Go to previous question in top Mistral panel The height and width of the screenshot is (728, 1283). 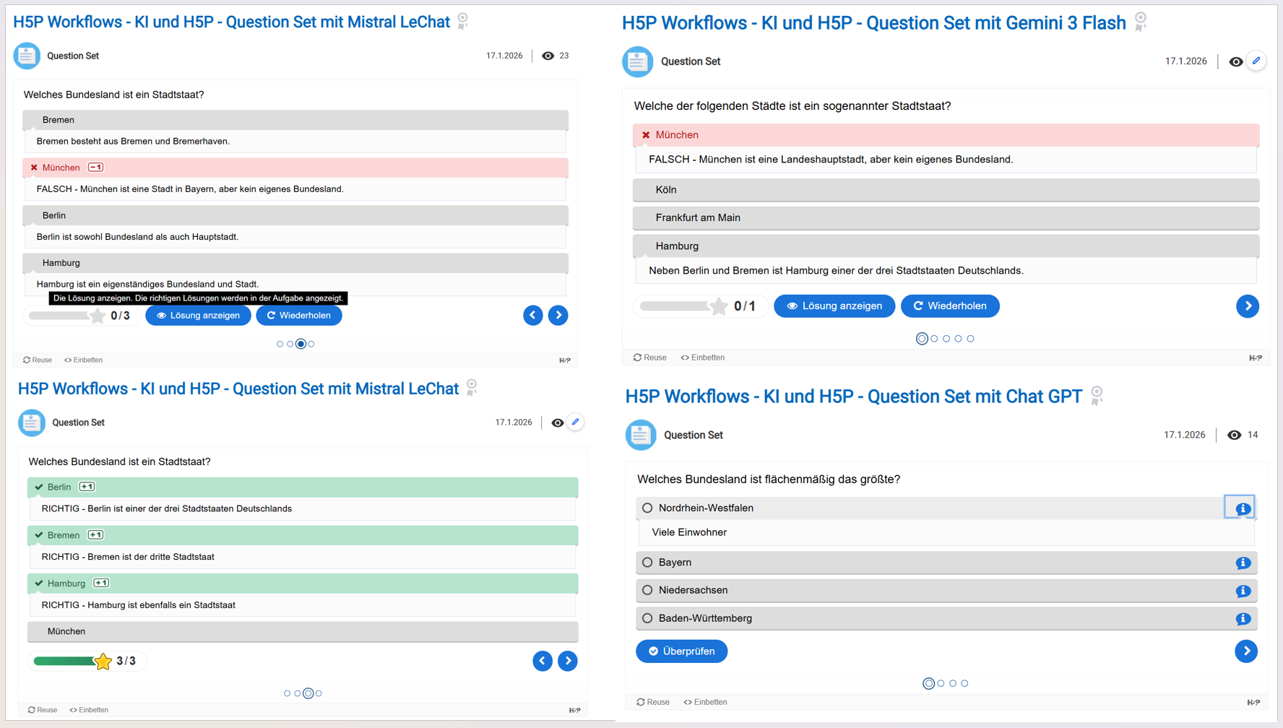click(533, 316)
